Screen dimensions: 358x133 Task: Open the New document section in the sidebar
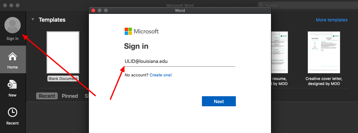[13, 88]
